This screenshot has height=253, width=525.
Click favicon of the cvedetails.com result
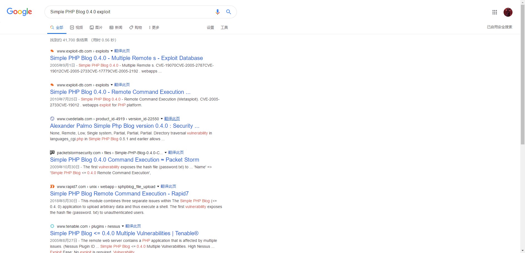pos(52,119)
